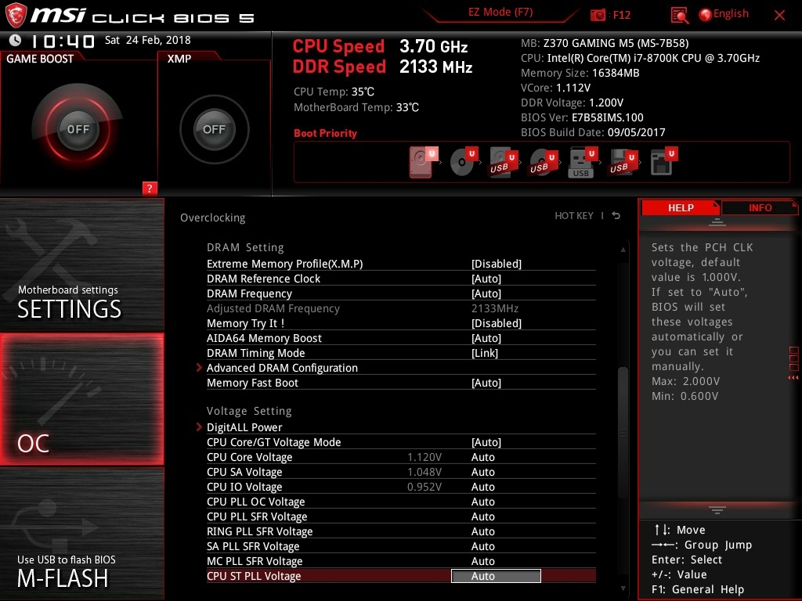Select the hard disk boot priority icon

tap(423, 162)
